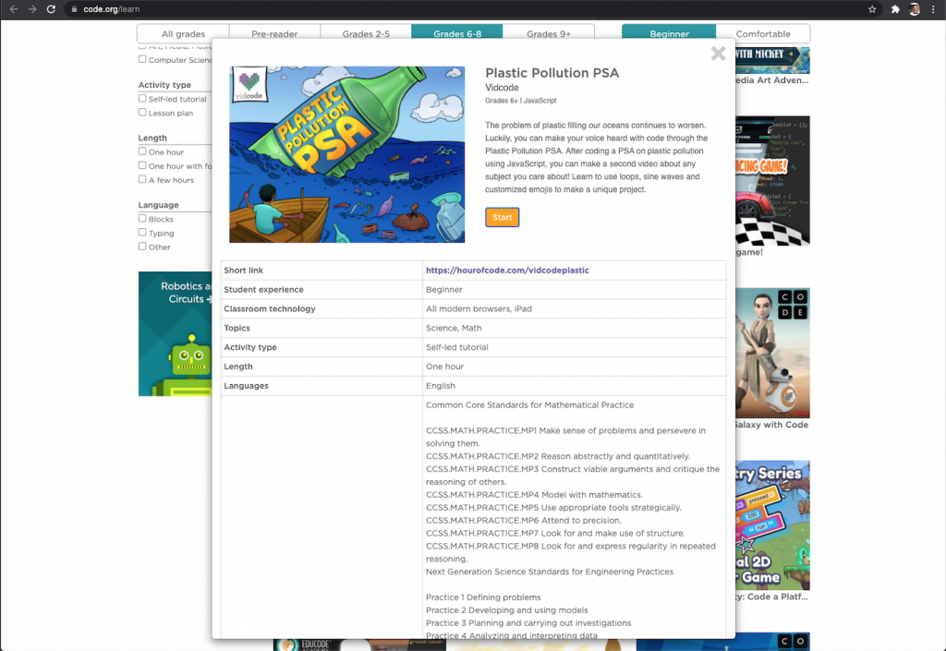Check the Lesson plan filter
The image size is (946, 651).
pos(142,112)
